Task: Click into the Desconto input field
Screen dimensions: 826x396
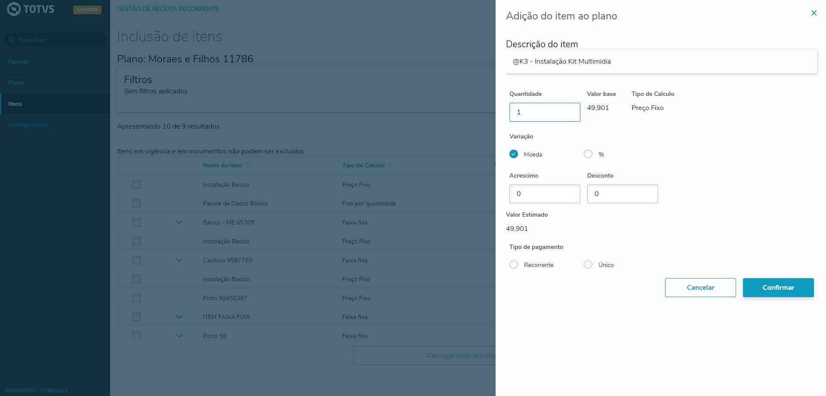Action: point(622,194)
